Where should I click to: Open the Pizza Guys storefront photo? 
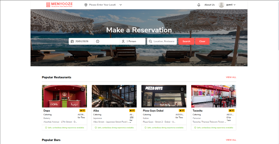pos(164,96)
